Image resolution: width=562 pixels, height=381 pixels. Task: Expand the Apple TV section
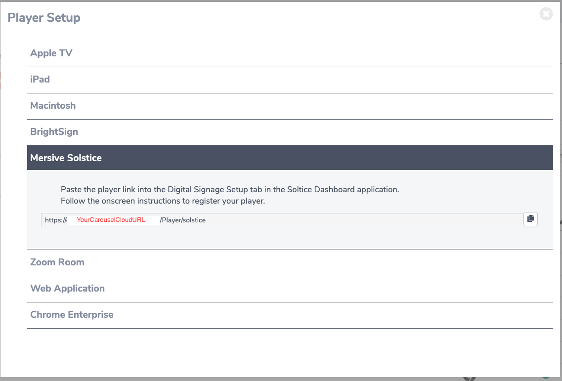(290, 53)
